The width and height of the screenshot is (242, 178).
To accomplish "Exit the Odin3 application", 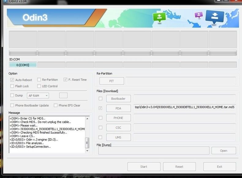I will point(220,167).
